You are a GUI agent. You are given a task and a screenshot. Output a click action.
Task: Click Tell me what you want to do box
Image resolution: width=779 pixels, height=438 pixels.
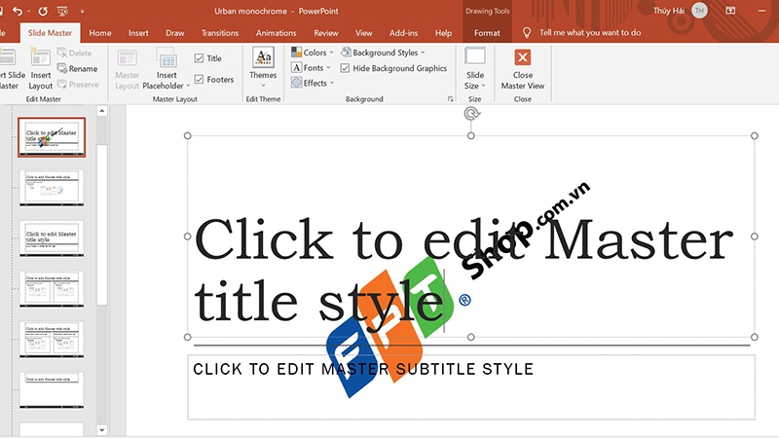(x=590, y=33)
